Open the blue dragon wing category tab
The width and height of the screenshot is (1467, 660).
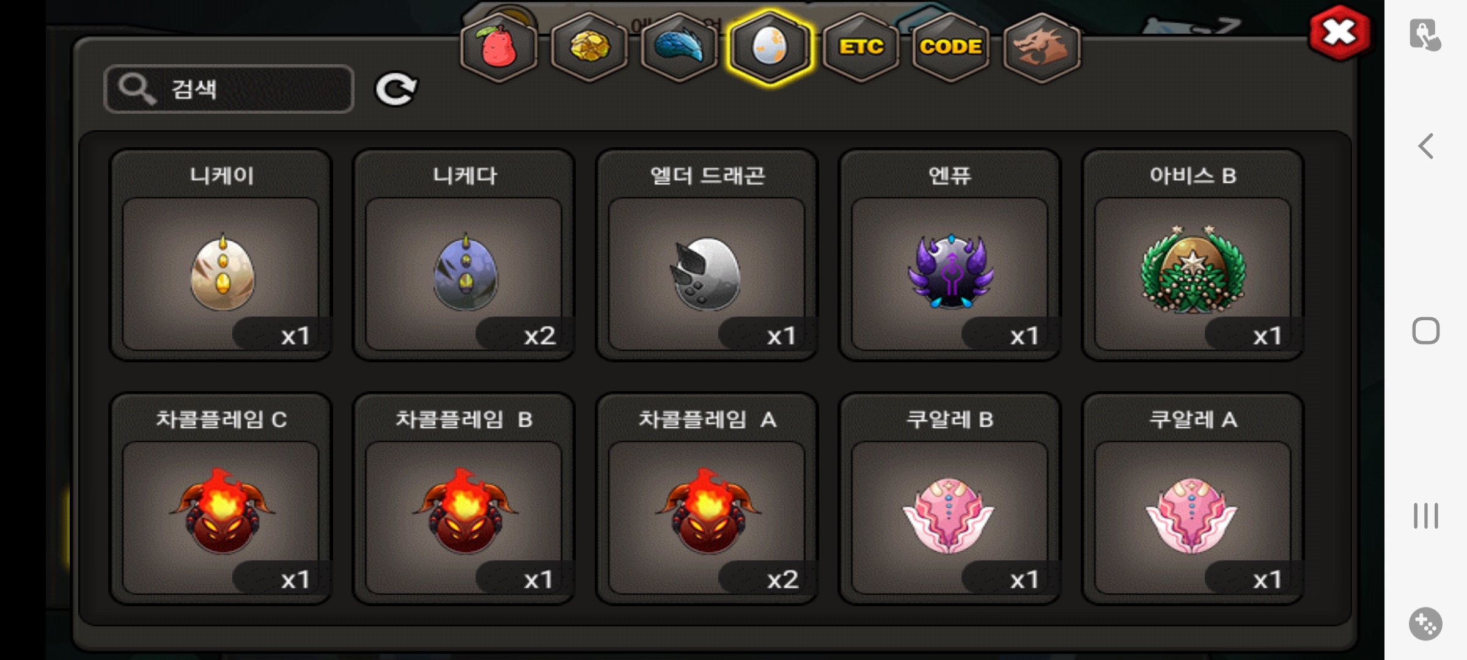680,48
